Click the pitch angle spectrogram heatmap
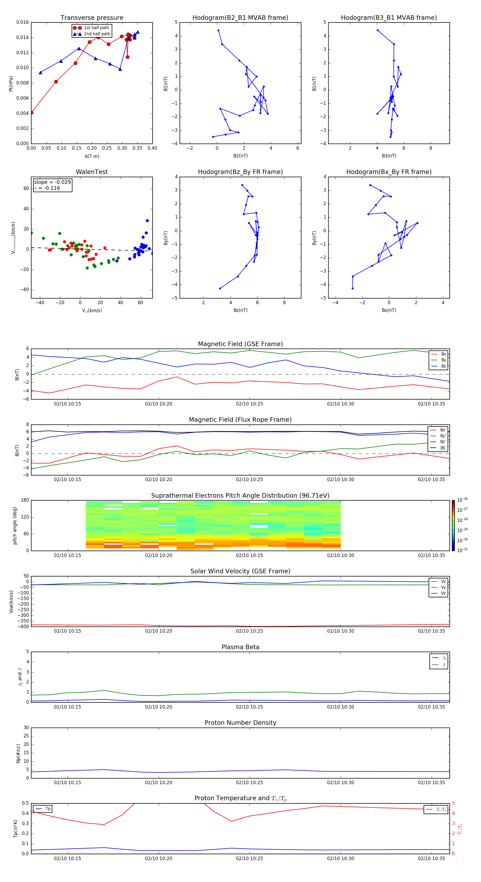 click(x=213, y=525)
